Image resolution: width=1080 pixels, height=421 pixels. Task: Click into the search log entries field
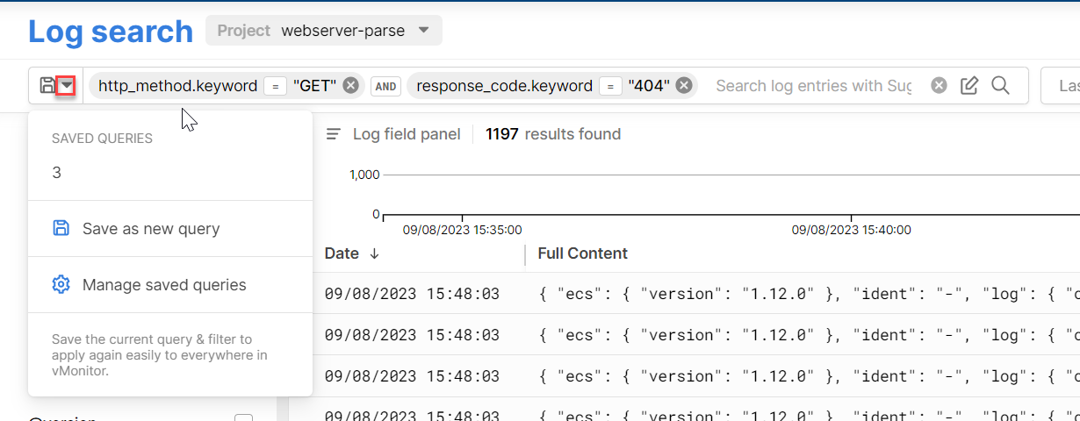[x=812, y=86]
